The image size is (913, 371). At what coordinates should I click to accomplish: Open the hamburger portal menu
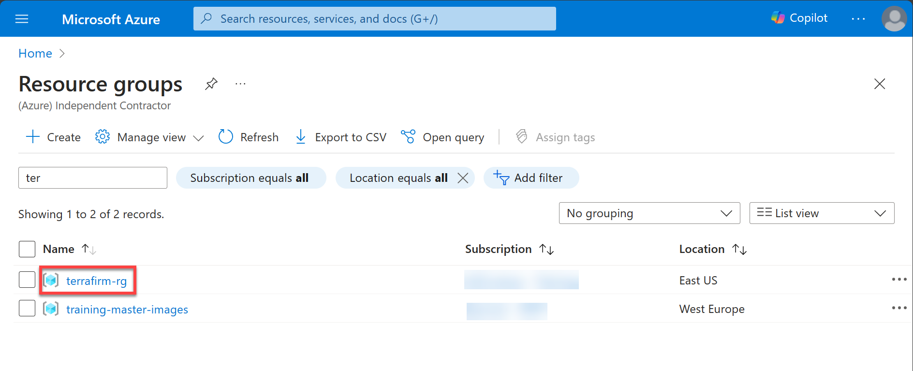22,19
